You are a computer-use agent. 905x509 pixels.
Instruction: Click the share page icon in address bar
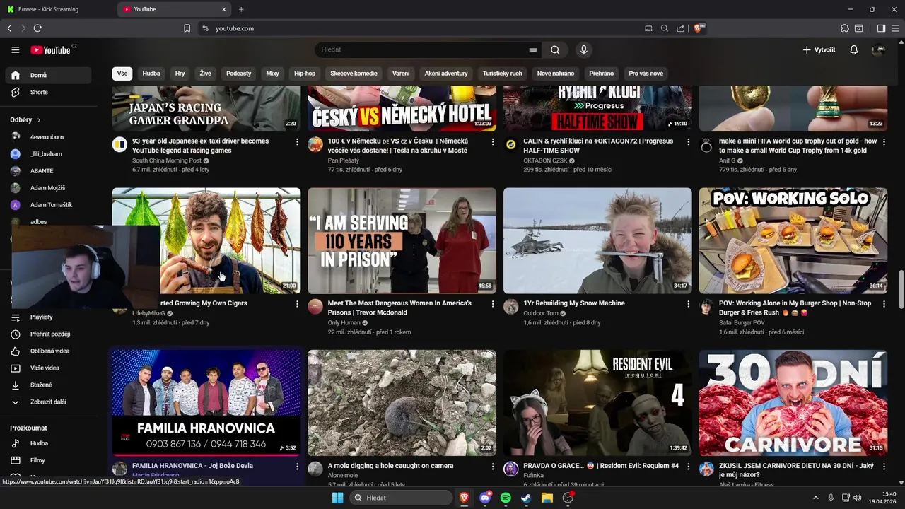click(x=680, y=28)
